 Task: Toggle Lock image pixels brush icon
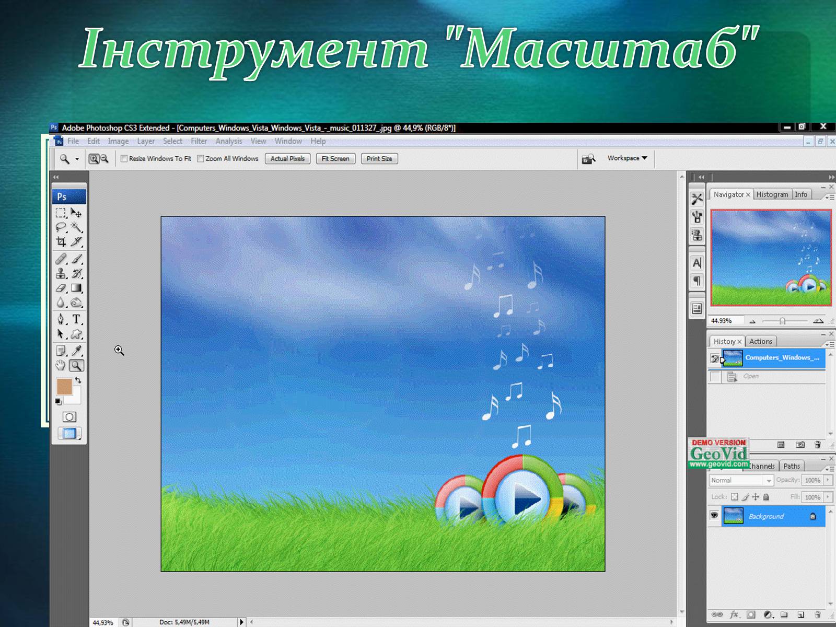pos(745,497)
